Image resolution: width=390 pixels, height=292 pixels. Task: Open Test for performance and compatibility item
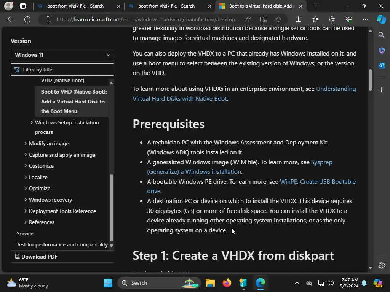tap(62, 244)
